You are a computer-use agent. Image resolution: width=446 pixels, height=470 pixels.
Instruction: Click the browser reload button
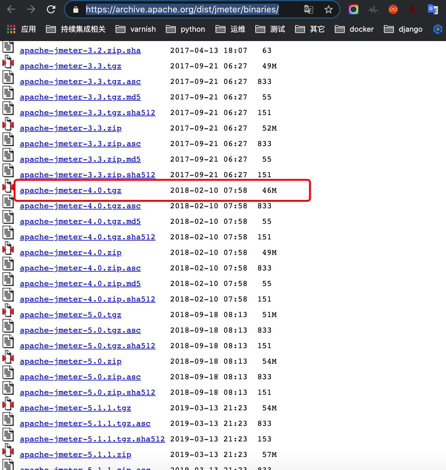coord(51,9)
